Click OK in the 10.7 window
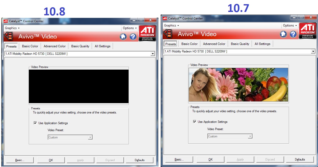The height and width of the screenshot is (167, 318). coord(210,159)
